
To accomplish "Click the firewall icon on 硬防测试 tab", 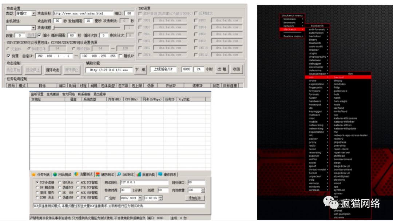I will pyautogui.click(x=98, y=174).
